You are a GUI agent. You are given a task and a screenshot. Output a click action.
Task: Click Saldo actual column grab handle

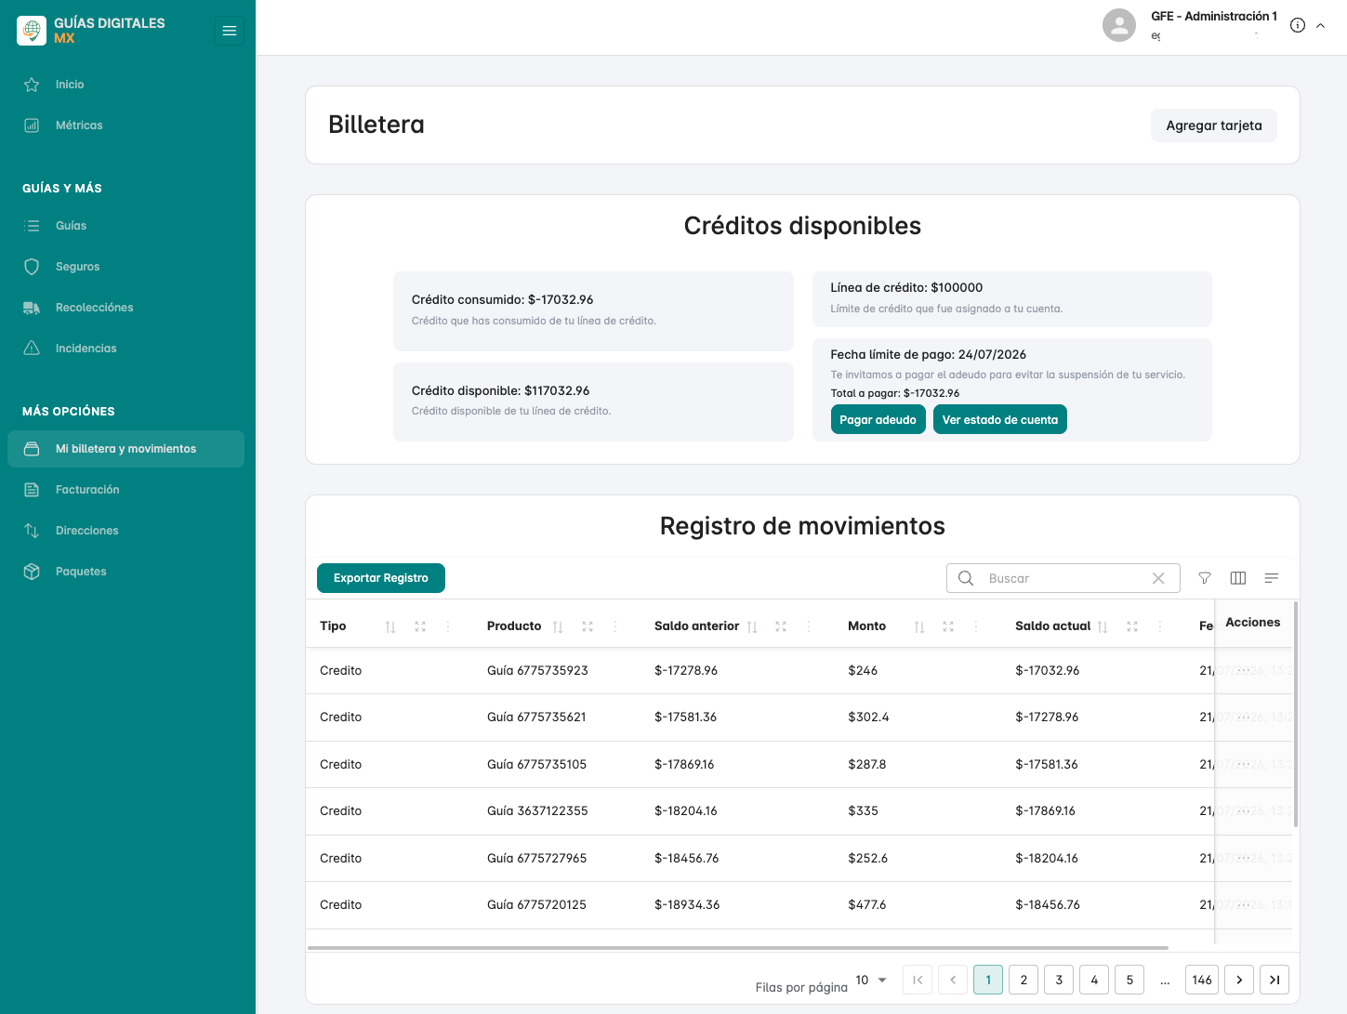pyautogui.click(x=1132, y=626)
